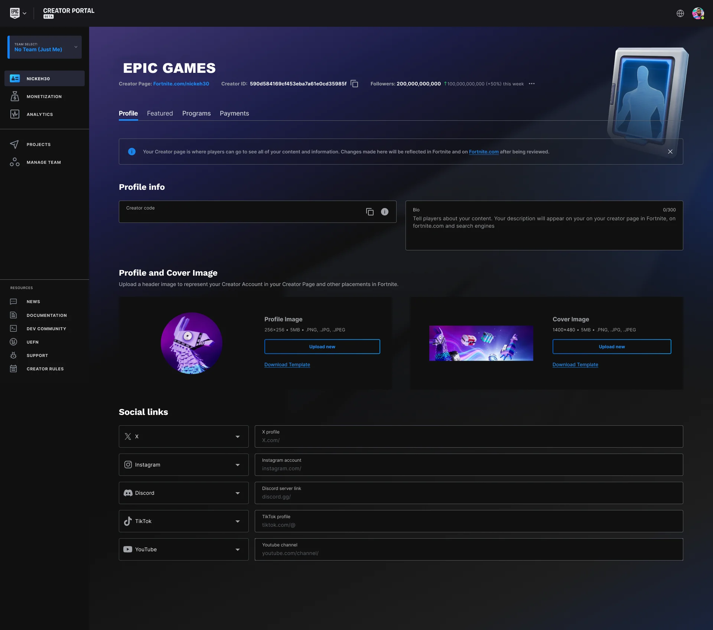Screen dimensions: 713x630
Task: Click the Creator Rules list icon
Action: (13, 368)
